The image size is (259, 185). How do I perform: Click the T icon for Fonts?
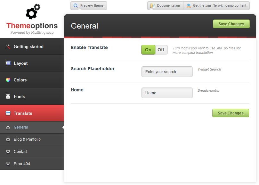click(8, 97)
